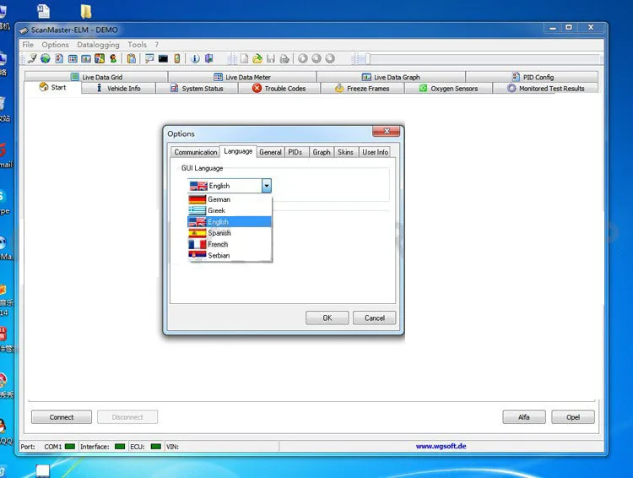Choose Serbian from language list
Image resolution: width=633 pixels, height=478 pixels.
tap(230, 255)
